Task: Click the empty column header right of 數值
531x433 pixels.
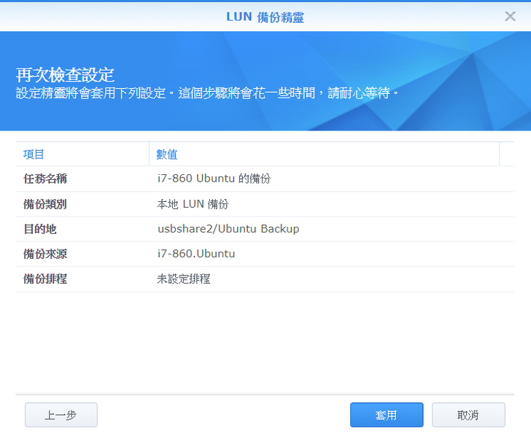Action: pos(506,155)
